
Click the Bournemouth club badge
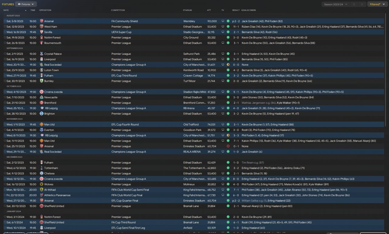tap(41, 43)
